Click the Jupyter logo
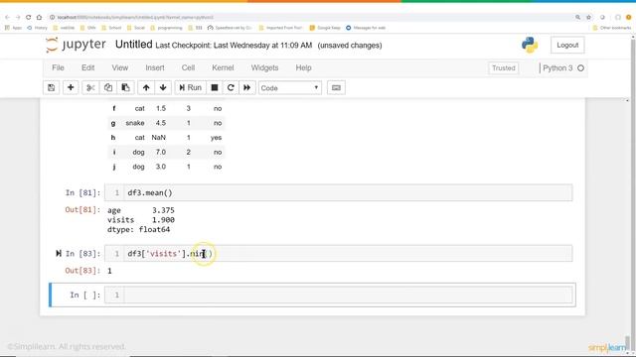 coord(76,45)
